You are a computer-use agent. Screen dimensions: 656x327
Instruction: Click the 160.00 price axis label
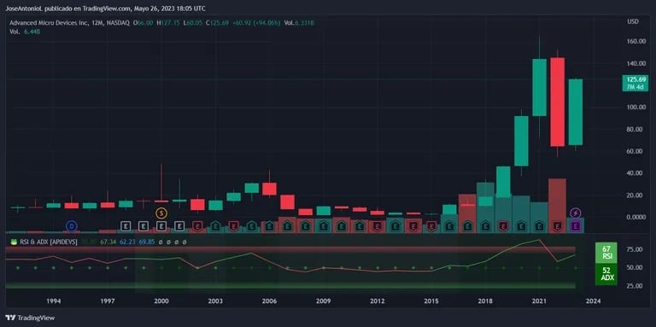635,41
